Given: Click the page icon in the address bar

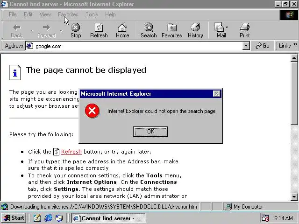Looking at the screenshot, I should [29, 46].
